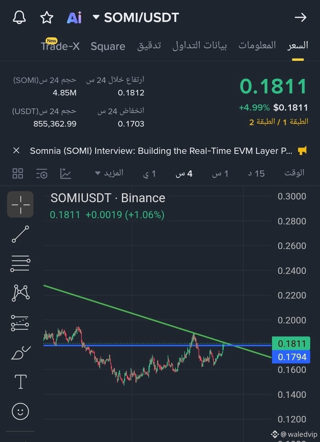
Task: Select the XABCD pattern tool
Action: pyautogui.click(x=20, y=293)
